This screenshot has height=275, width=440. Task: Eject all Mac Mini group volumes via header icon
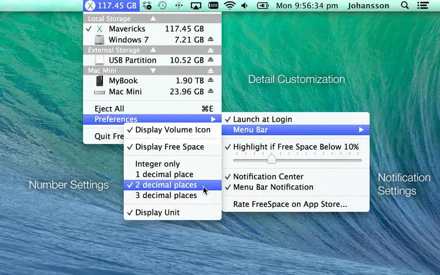(x=211, y=71)
